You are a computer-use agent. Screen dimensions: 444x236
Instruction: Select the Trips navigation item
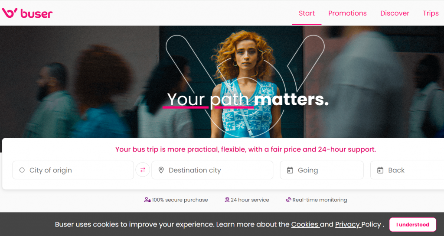point(431,13)
